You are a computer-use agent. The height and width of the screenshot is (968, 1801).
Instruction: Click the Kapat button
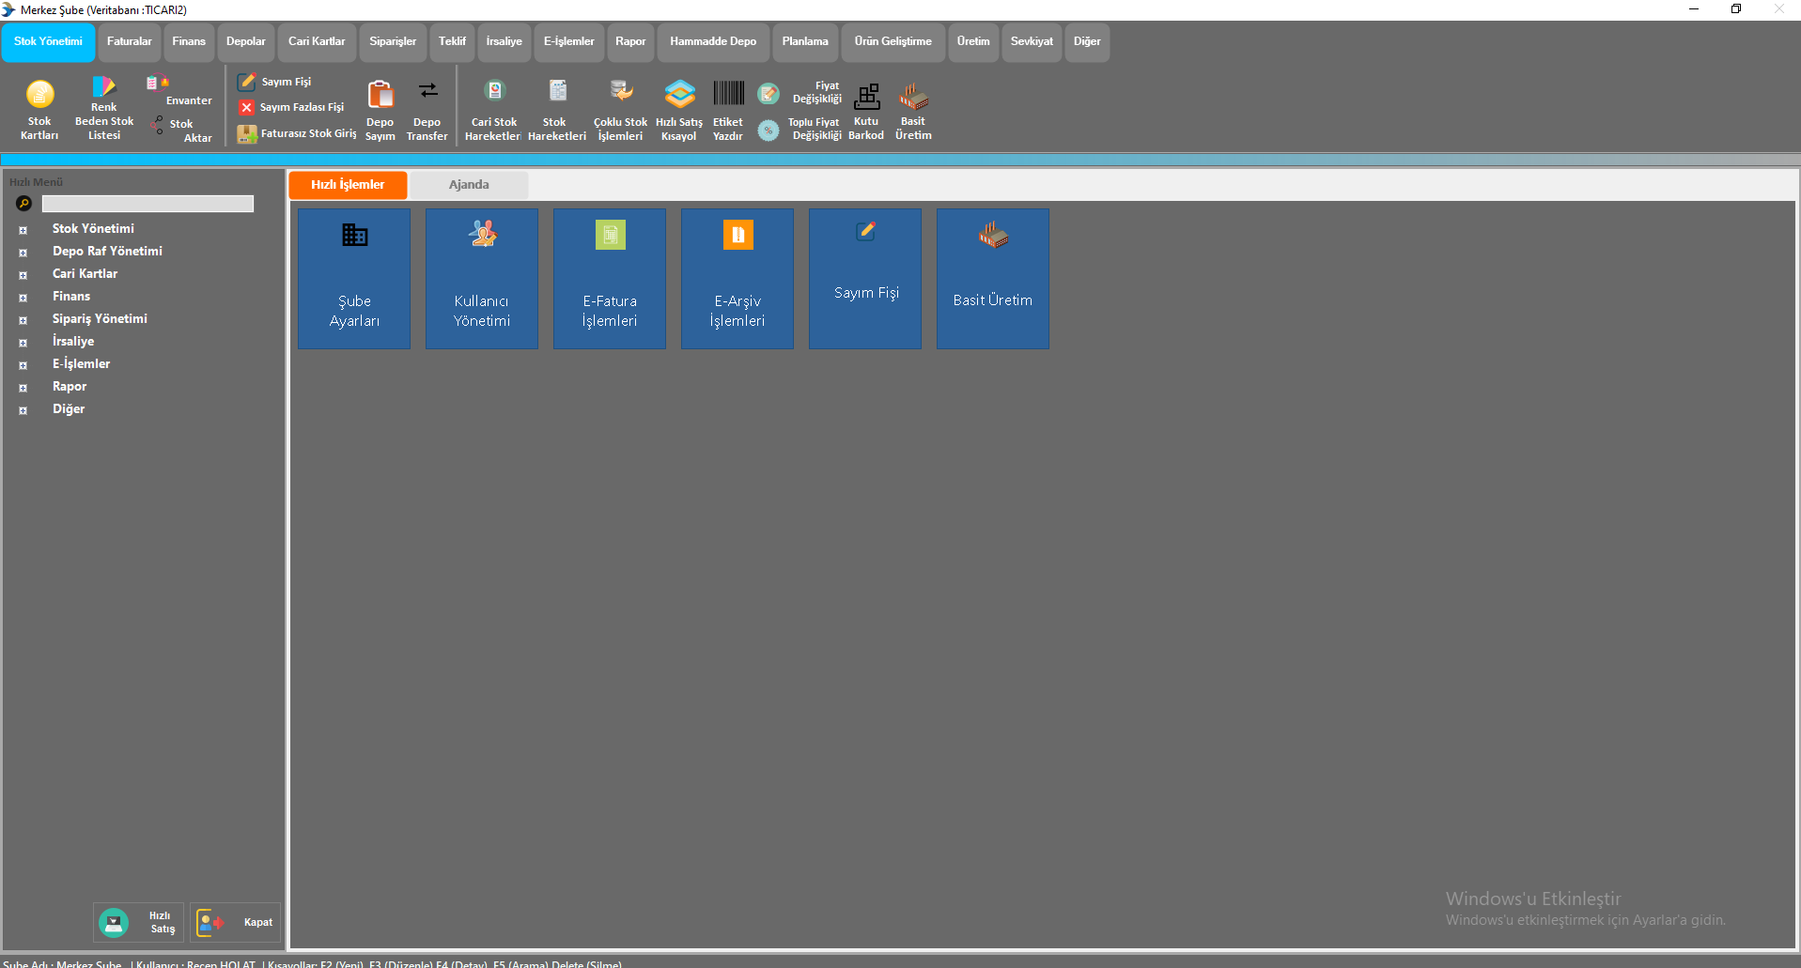[236, 923]
